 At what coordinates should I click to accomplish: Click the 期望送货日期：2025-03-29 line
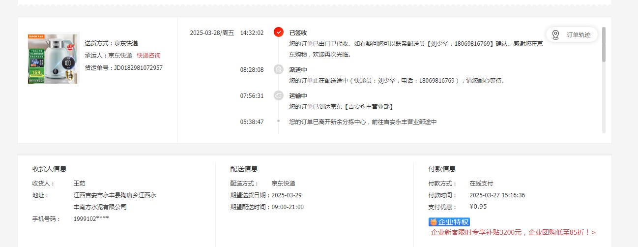[x=266, y=195]
